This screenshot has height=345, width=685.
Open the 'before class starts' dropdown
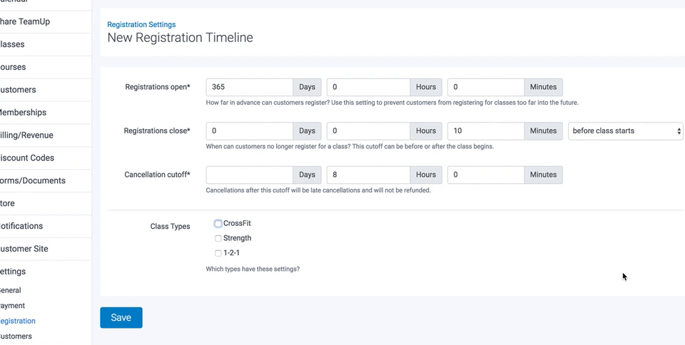tap(625, 131)
